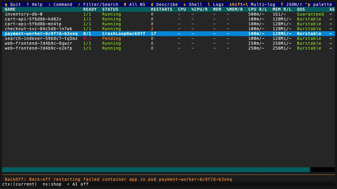The image size is (337, 189).
Task: Select pod web-frontend-7d4b9c-9qwzr
Action: click(168, 43)
